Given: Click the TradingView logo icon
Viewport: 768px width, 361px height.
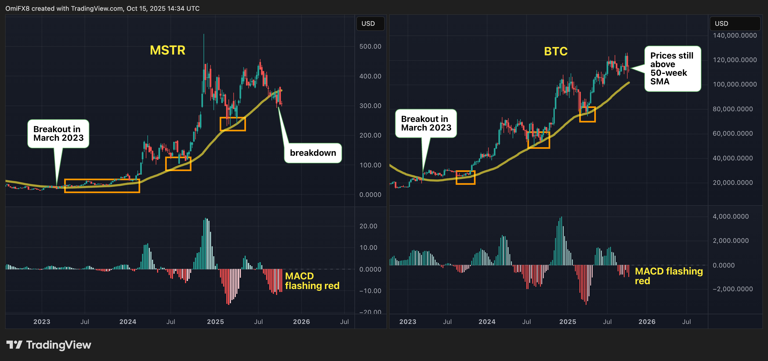Looking at the screenshot, I should 14,345.
